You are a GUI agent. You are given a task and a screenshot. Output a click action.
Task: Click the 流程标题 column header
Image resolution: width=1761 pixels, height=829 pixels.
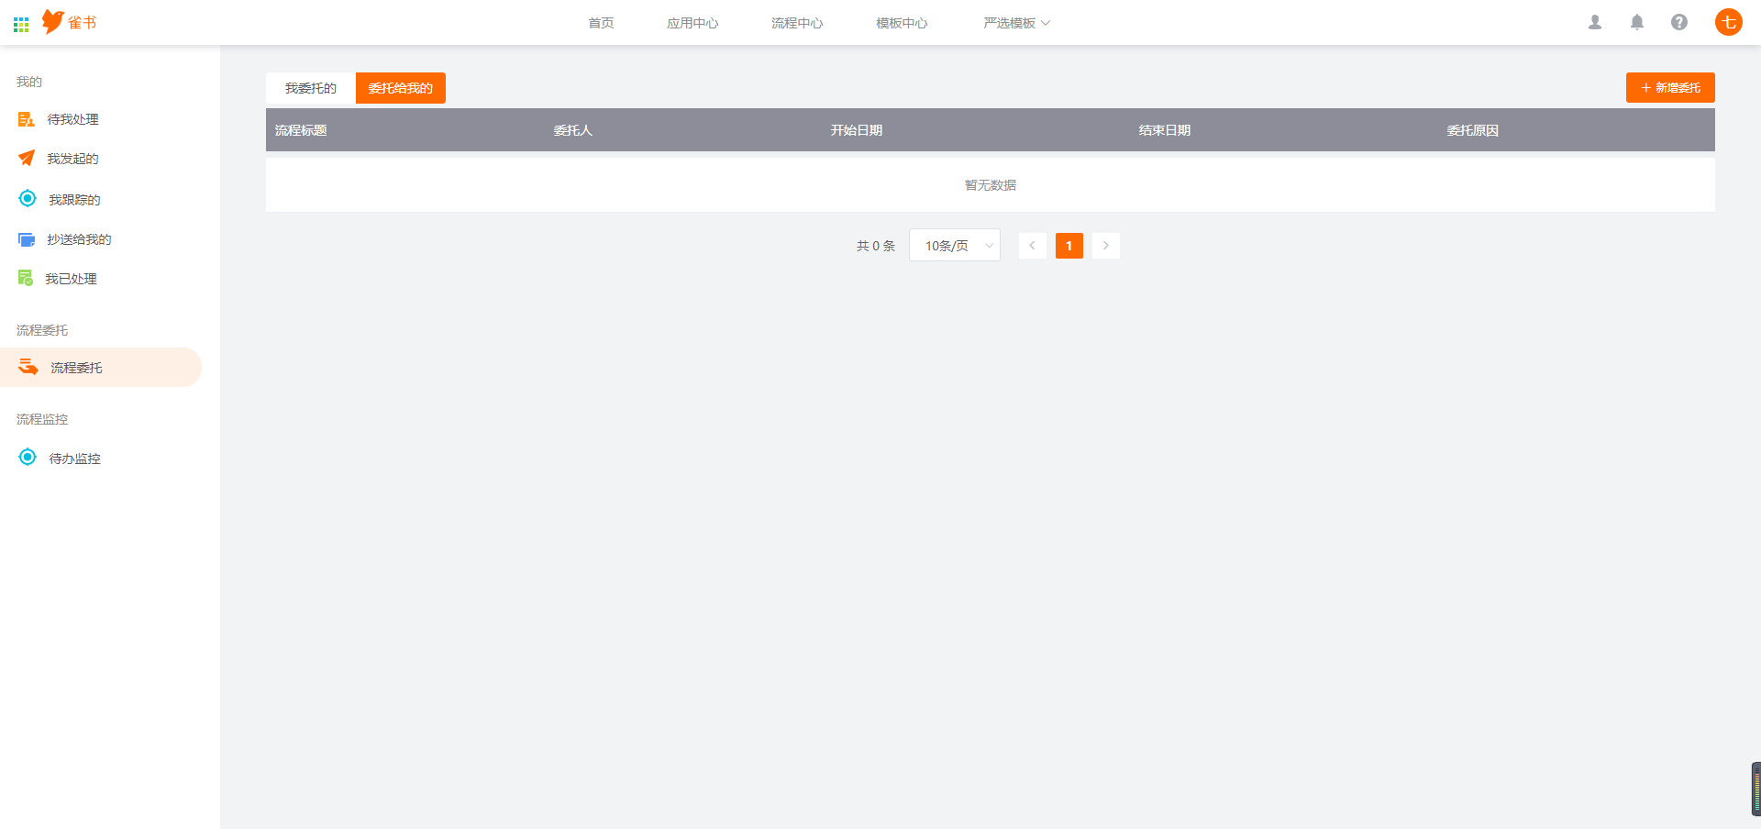click(x=301, y=130)
